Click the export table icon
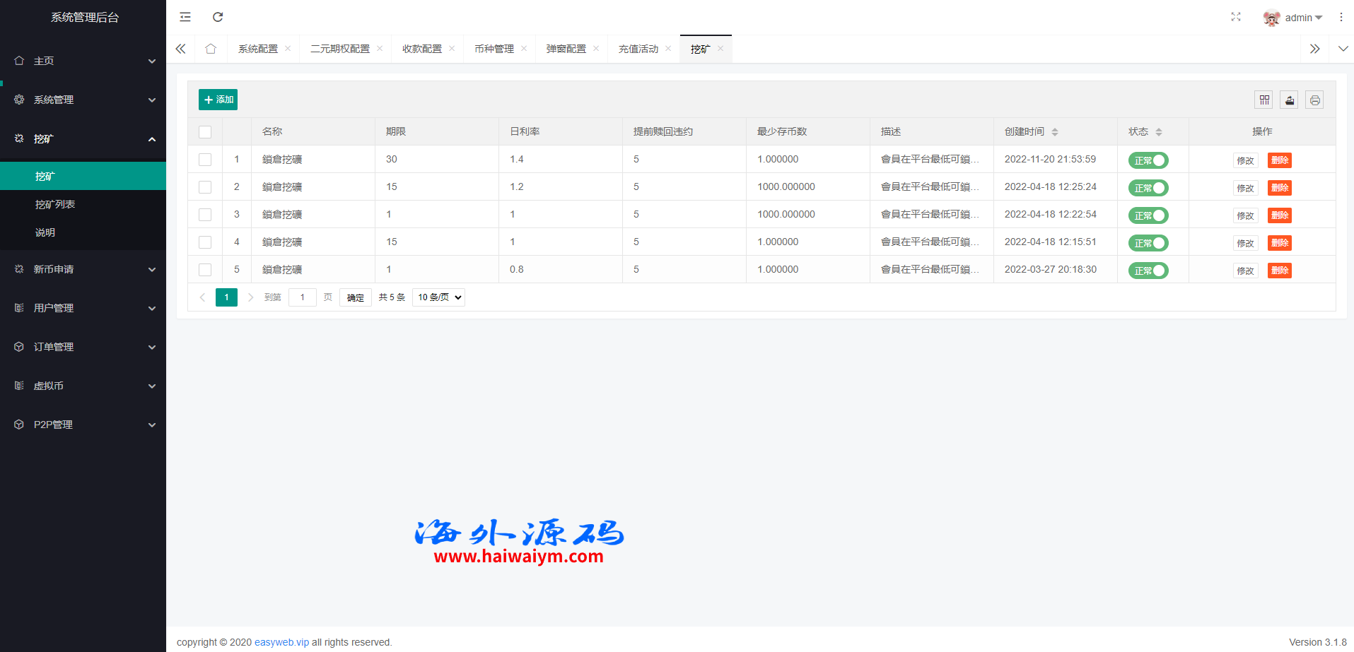Image resolution: width=1354 pixels, height=652 pixels. 1289,100
